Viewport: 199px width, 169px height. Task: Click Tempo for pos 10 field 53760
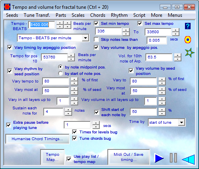[x=54, y=57]
